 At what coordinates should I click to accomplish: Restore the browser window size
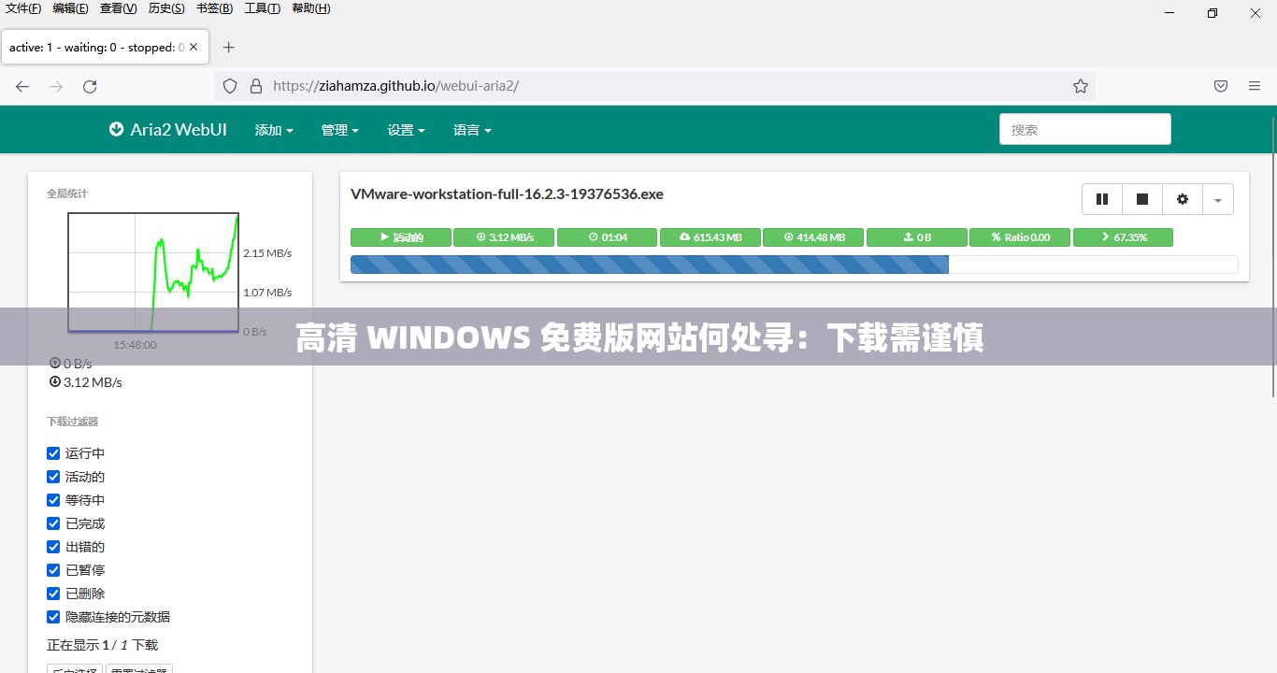pyautogui.click(x=1212, y=13)
